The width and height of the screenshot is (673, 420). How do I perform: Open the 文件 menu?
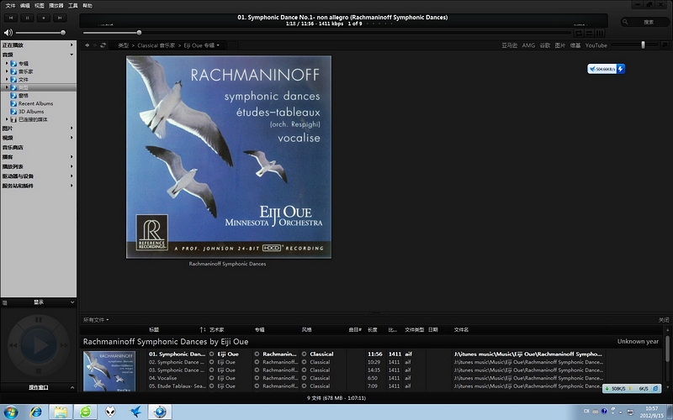pyautogui.click(x=10, y=6)
